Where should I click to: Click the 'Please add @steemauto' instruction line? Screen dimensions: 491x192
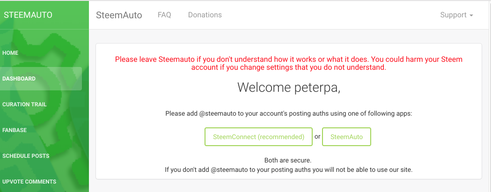point(289,113)
